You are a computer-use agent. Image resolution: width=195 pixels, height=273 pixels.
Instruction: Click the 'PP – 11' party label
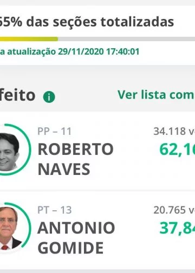(x=55, y=131)
